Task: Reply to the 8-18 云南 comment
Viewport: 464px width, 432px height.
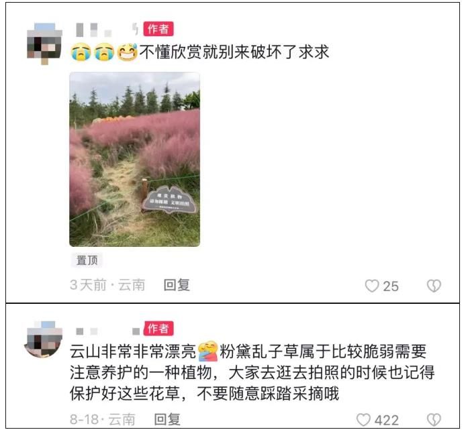Action: tap(167, 419)
